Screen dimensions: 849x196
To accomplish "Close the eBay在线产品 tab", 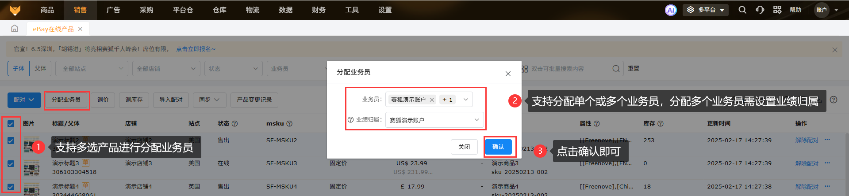I will click(80, 29).
